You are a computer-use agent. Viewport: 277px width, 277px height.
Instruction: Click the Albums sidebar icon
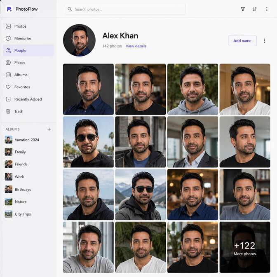point(8,75)
